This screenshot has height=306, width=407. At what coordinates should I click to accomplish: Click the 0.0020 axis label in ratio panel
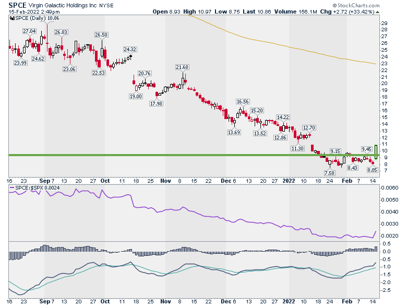click(389, 236)
